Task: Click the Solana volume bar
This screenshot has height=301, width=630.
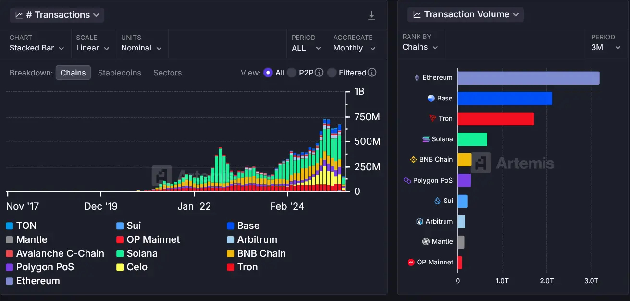Action: (x=472, y=139)
